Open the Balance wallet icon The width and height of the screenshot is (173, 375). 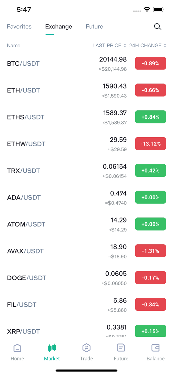click(156, 348)
